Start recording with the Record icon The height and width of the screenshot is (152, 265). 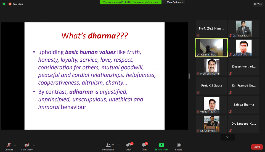pos(179,145)
